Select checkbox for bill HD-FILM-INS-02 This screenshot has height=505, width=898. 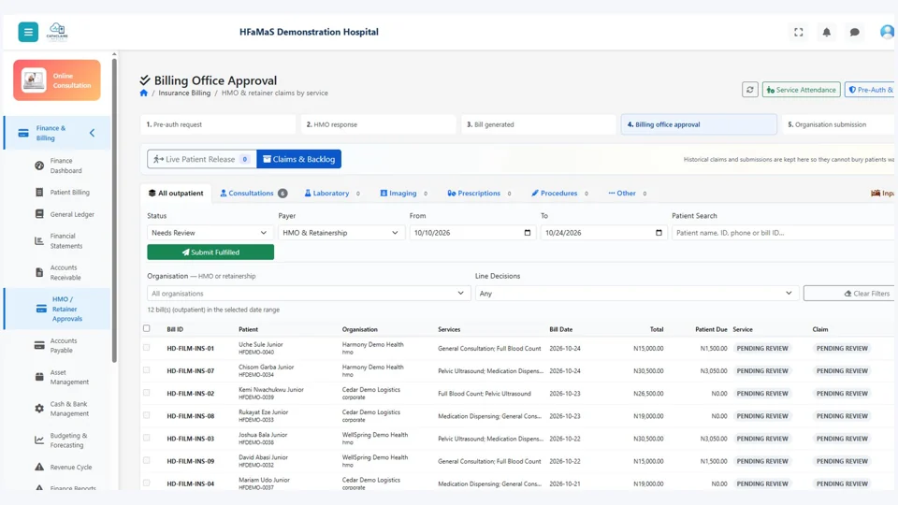[147, 393]
